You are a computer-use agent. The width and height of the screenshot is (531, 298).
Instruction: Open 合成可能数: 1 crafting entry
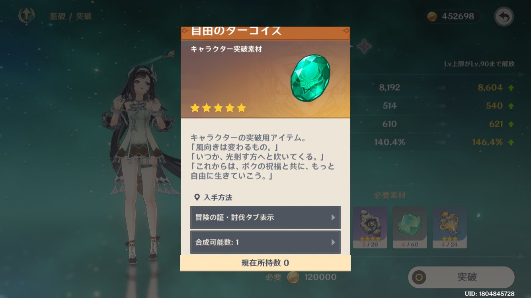pos(265,242)
